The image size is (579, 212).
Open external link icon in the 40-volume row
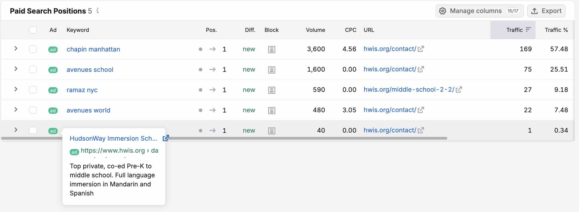(x=421, y=130)
